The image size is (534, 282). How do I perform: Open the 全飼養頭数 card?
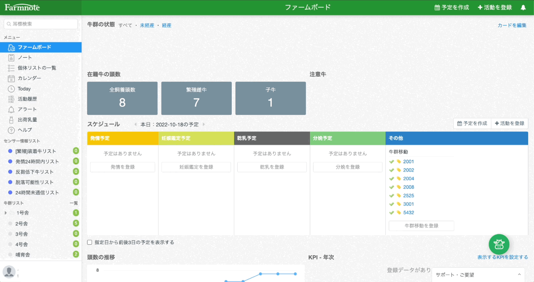[x=122, y=98]
